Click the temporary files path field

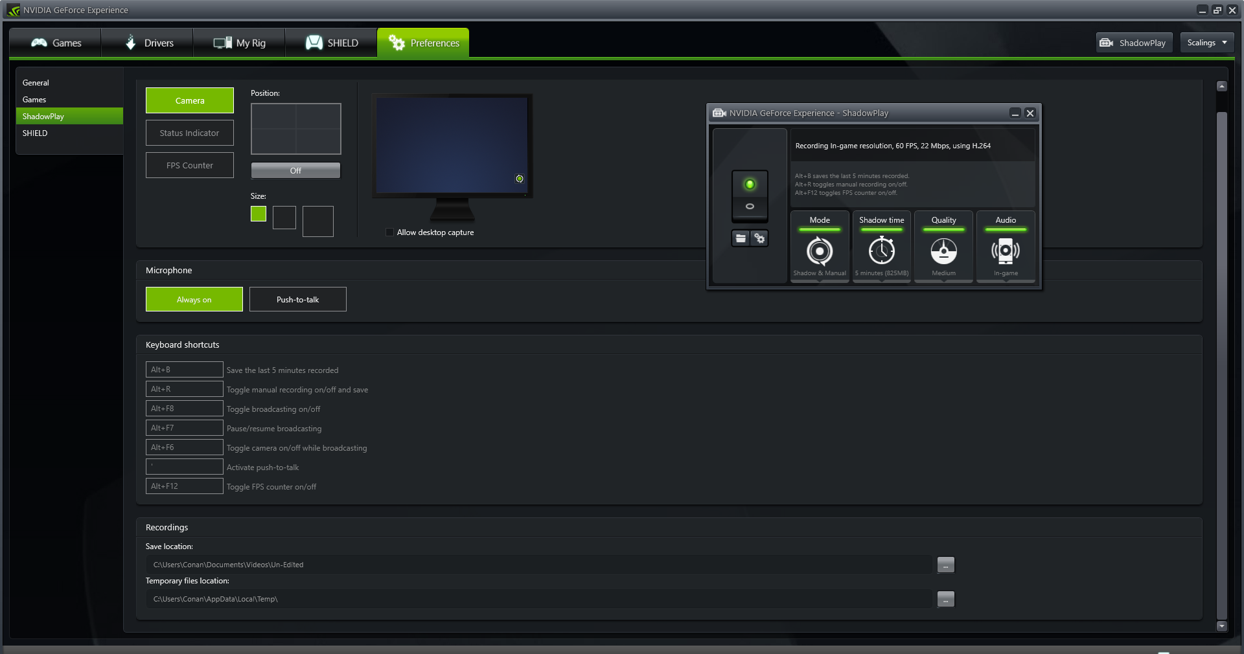point(539,599)
